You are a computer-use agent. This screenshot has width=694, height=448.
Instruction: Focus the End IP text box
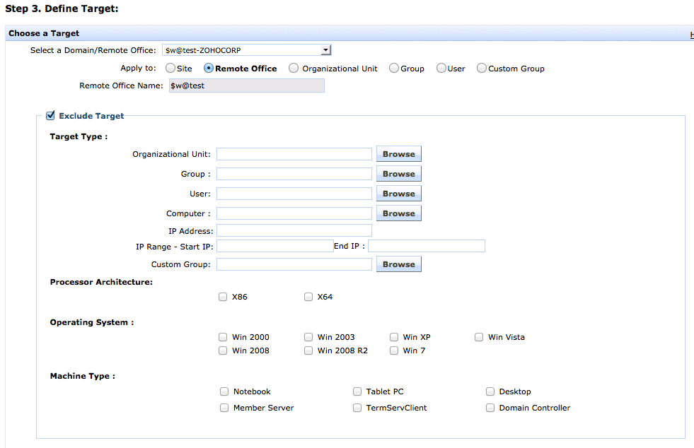426,246
